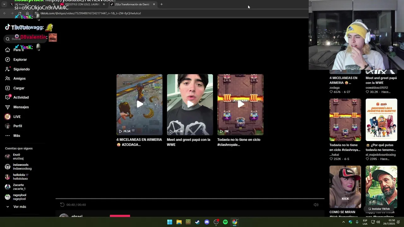Play the 4 MICELANEAS EN ARMERIA suggested video
Screen dimensions: 404x227
click(140, 105)
